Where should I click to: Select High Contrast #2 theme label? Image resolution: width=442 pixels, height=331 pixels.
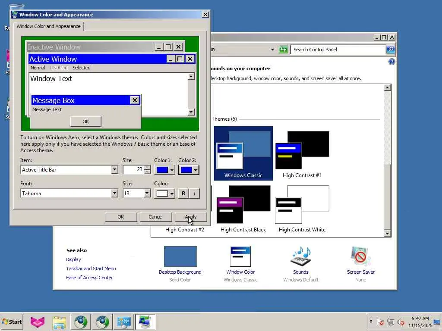point(185,230)
